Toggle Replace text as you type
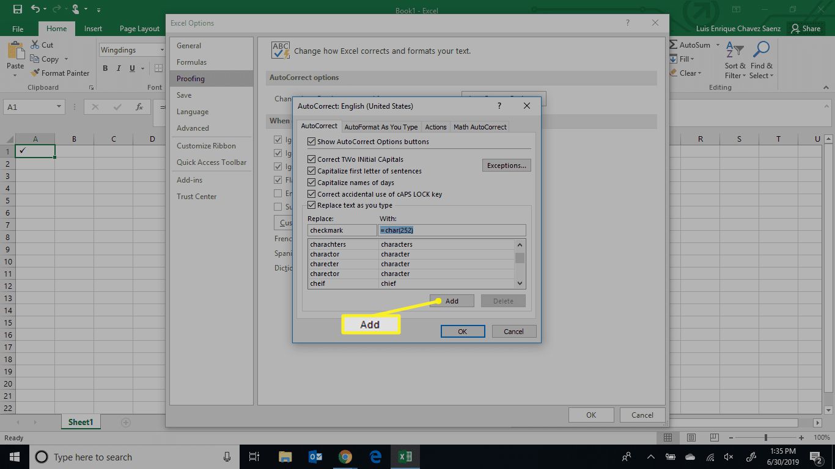This screenshot has width=835, height=469. coord(312,205)
